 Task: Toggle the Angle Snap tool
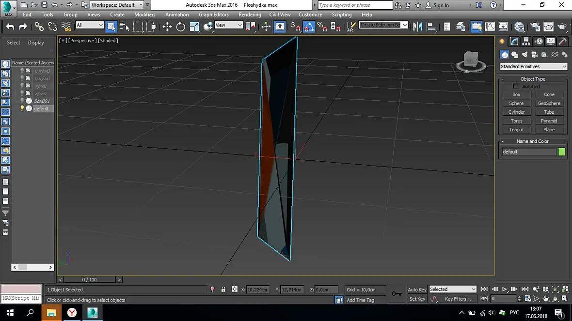309,27
